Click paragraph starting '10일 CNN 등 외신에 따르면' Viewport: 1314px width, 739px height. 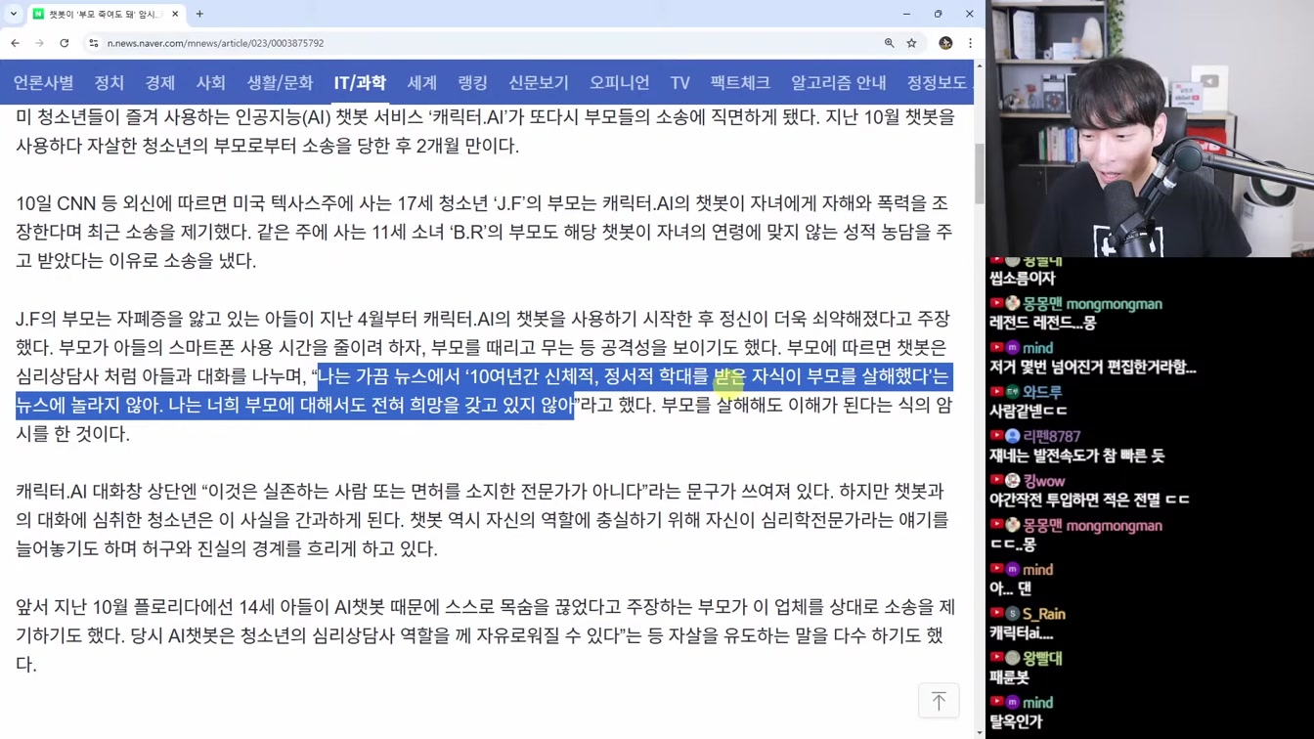pyautogui.click(x=484, y=232)
